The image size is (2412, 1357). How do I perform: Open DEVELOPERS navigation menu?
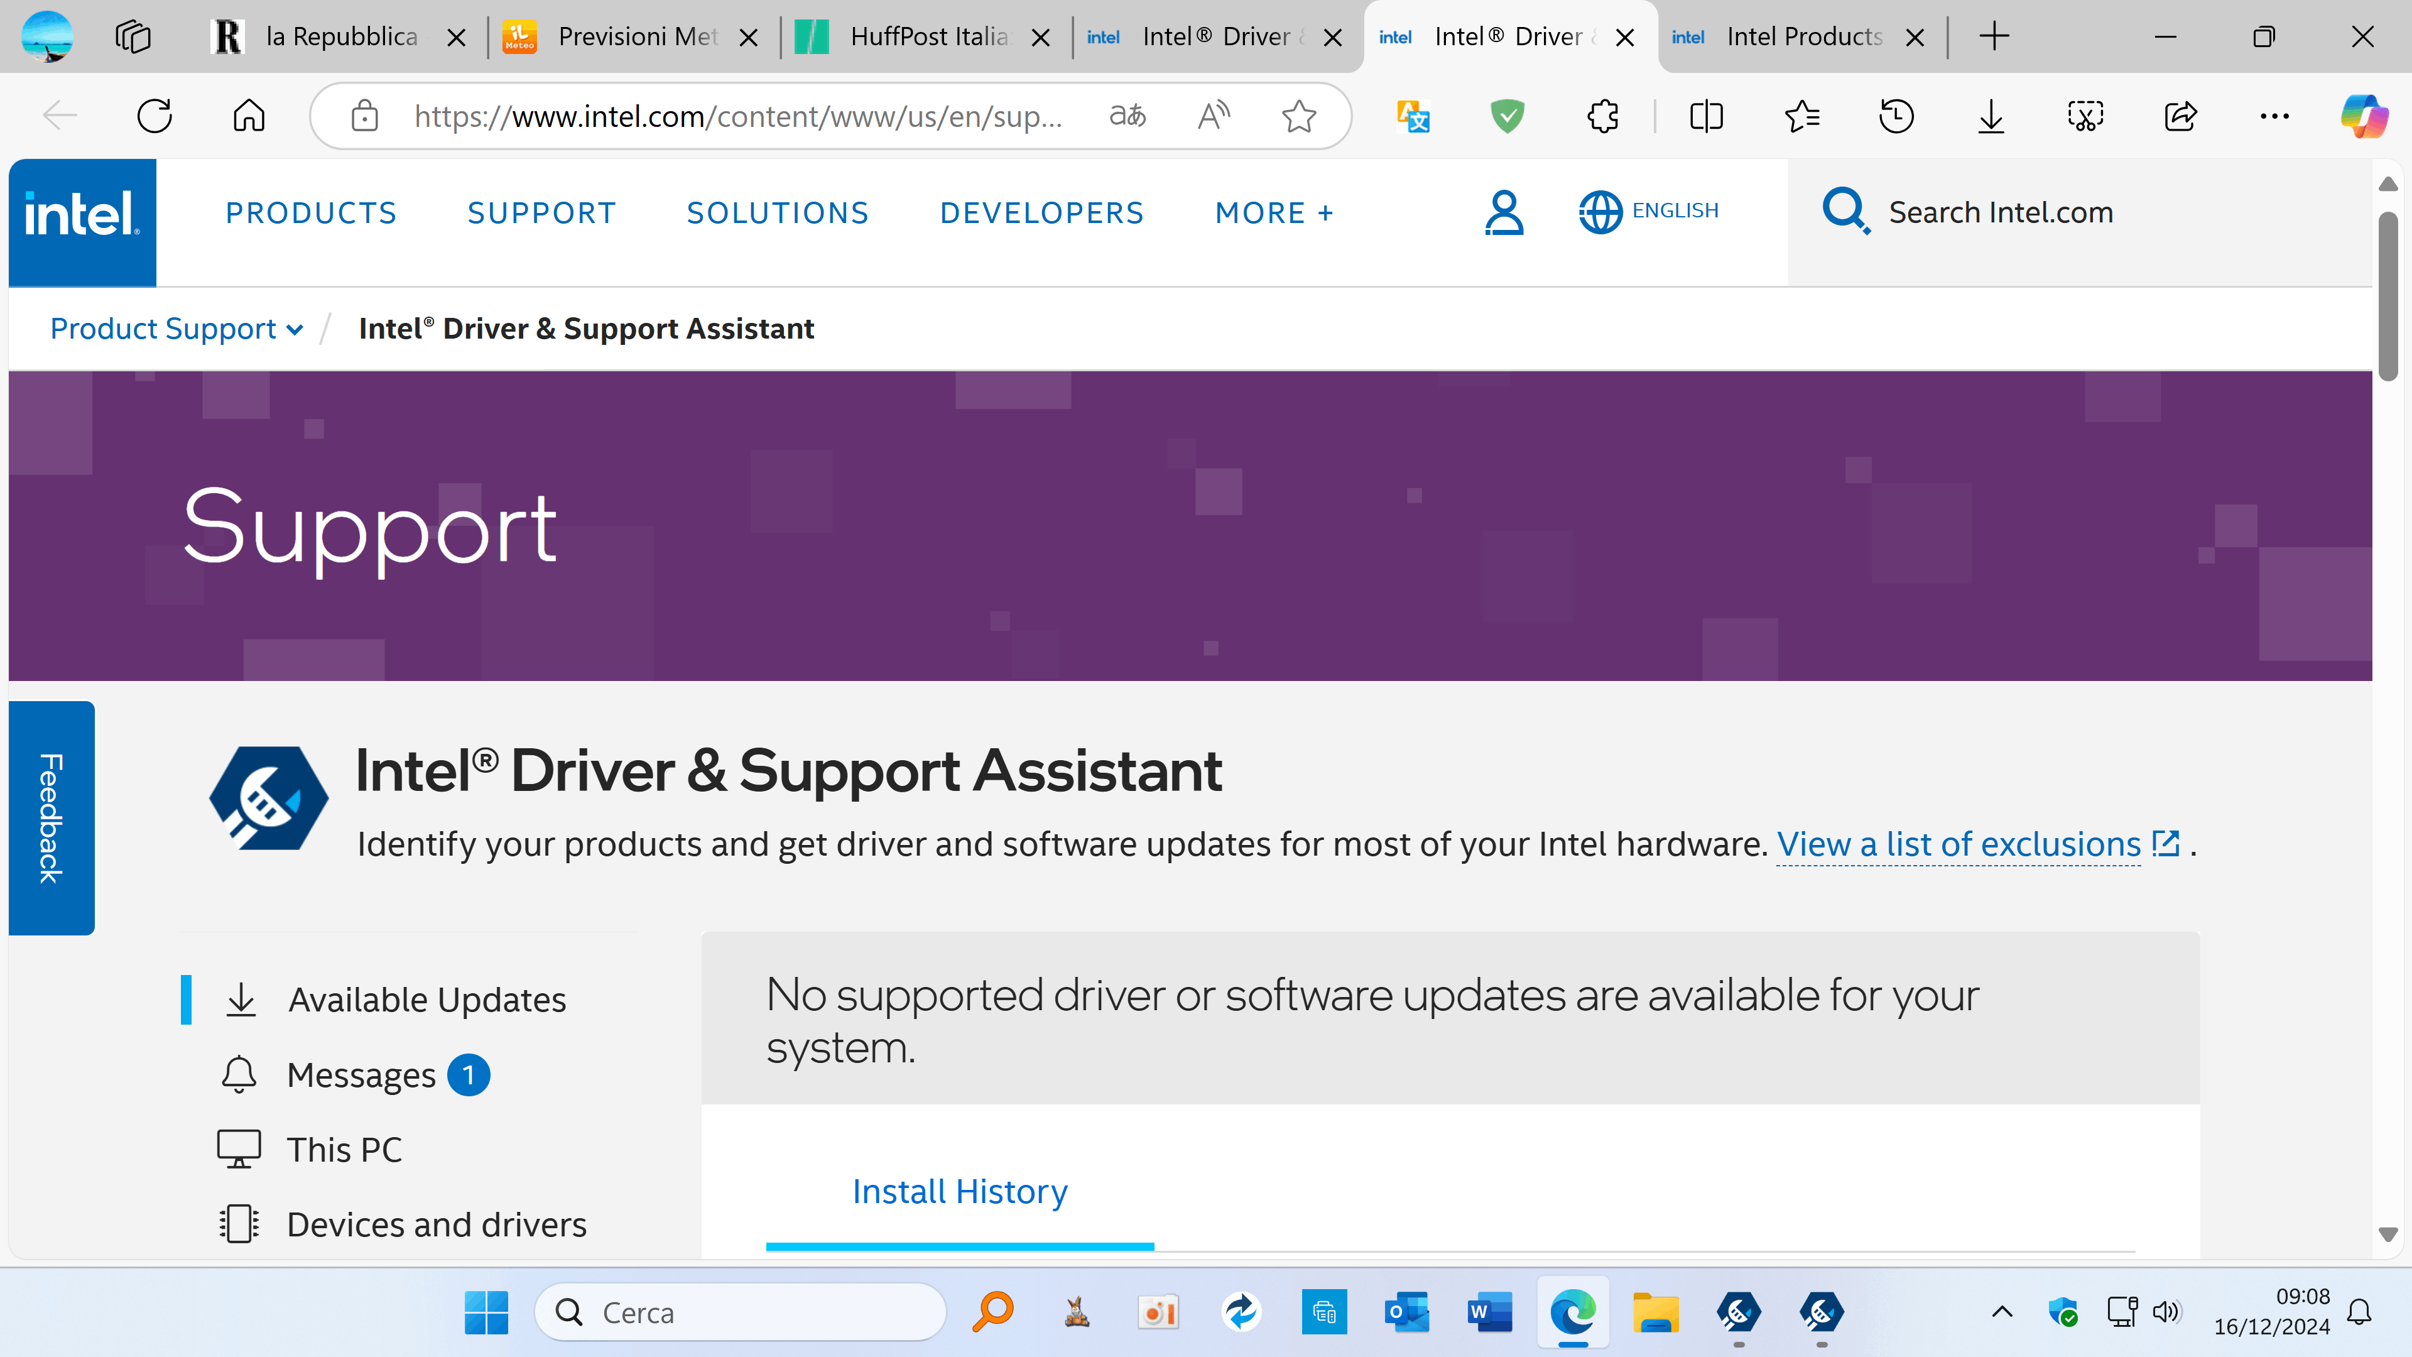(1042, 212)
